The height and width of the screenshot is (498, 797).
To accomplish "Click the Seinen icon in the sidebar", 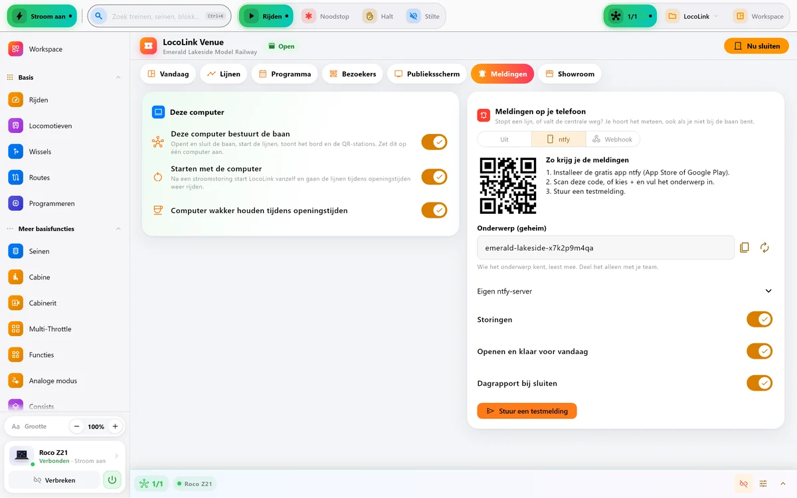I will click(x=16, y=251).
